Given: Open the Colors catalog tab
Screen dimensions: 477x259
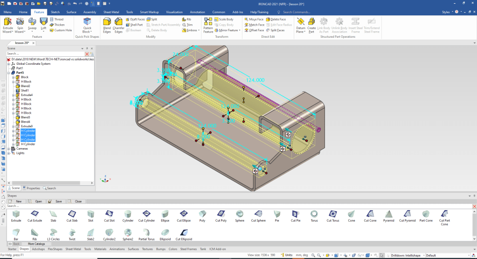Looking at the screenshot, I should [173, 249].
